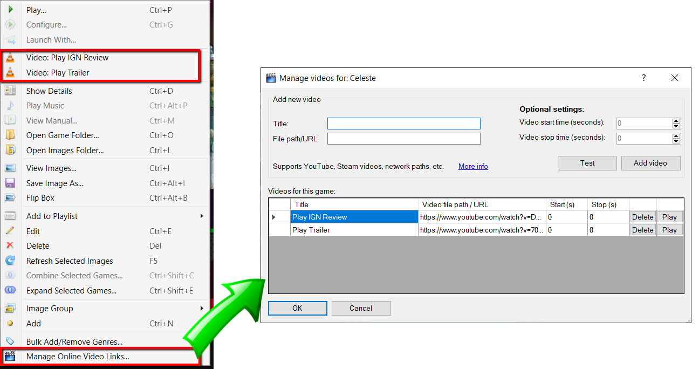The height and width of the screenshot is (369, 699).
Task: Click the File path/URL input field
Action: pos(403,139)
